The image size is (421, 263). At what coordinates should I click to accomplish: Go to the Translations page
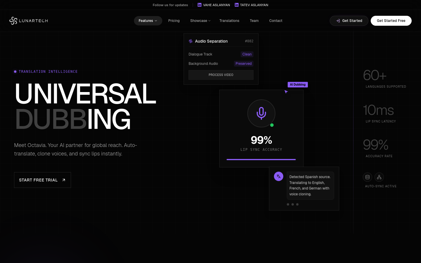pos(230,21)
